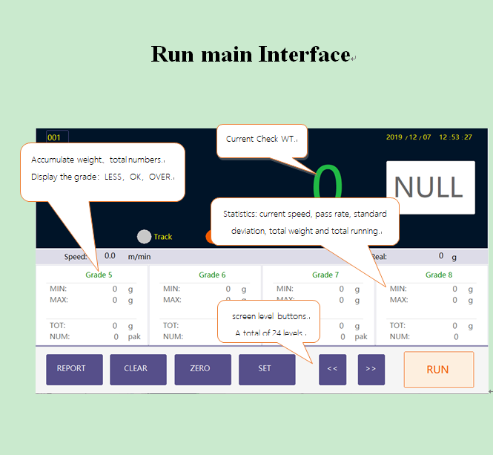Click the Real weight value
493x455 pixels.
click(x=441, y=255)
